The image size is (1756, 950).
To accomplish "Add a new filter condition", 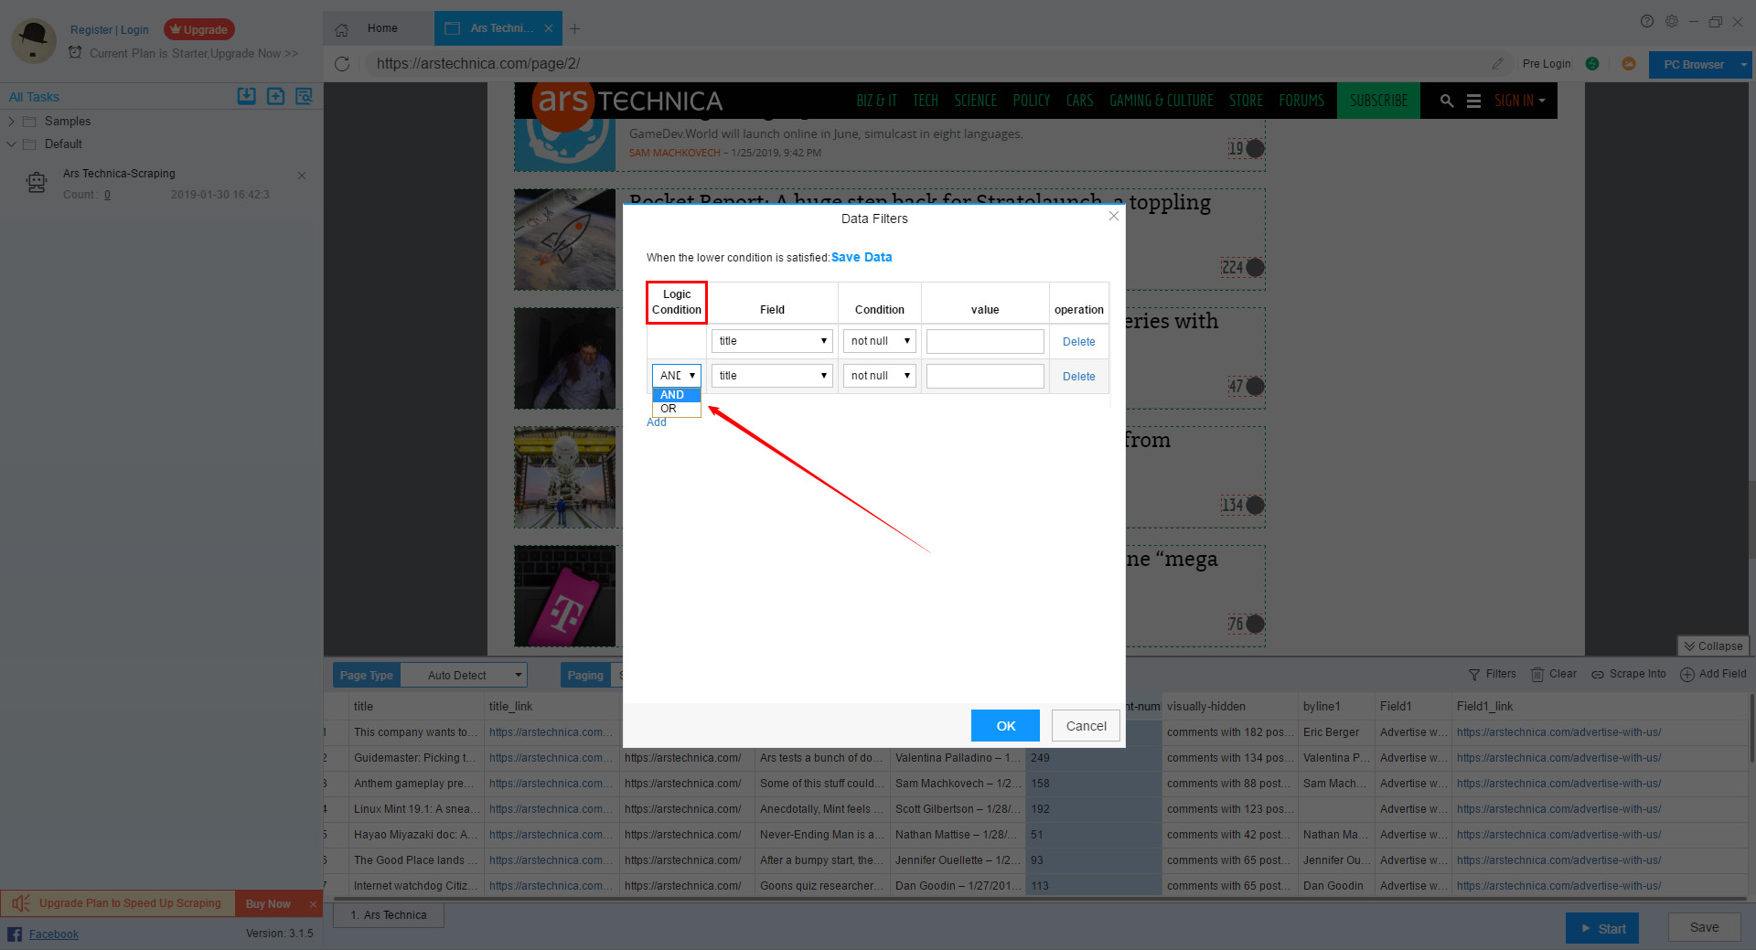I will (x=657, y=422).
